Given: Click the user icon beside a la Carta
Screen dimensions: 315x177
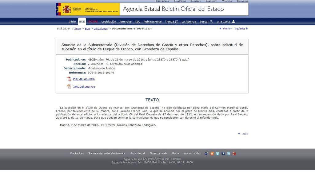Looking at the screenshot, I should click(x=233, y=22).
